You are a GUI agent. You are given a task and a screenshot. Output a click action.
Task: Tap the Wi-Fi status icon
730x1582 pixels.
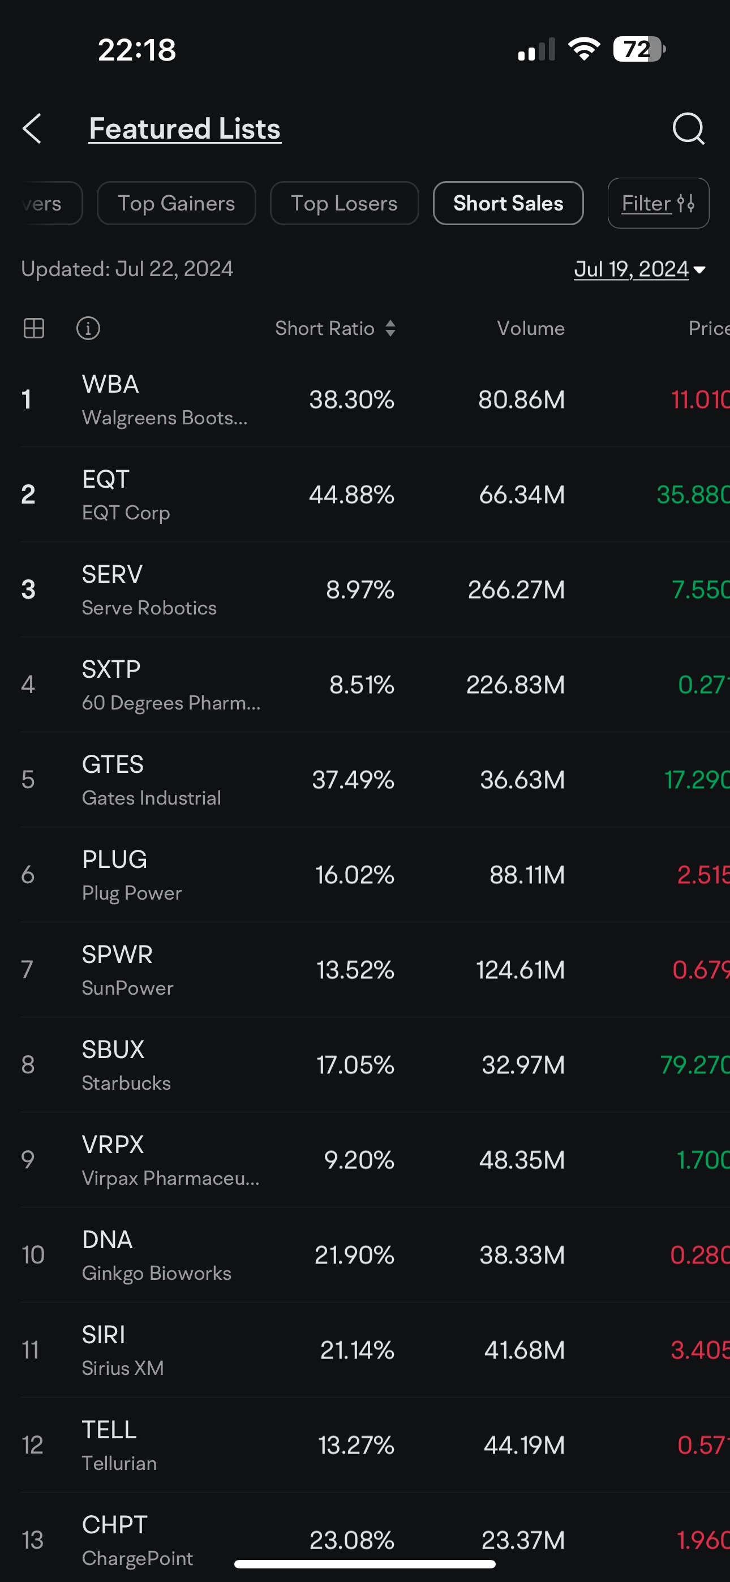click(x=584, y=49)
